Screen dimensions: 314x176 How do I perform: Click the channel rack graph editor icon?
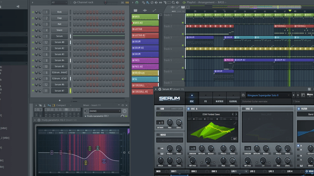click(122, 2)
